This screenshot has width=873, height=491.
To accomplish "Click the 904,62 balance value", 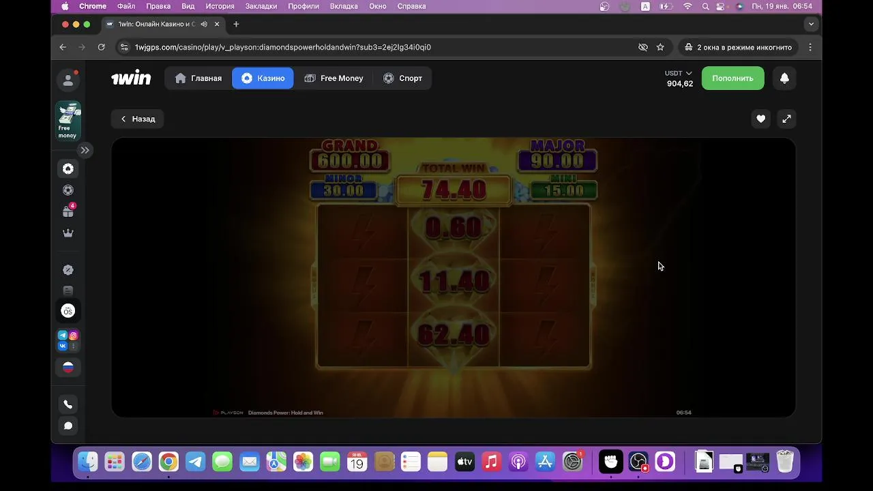I will tap(680, 84).
